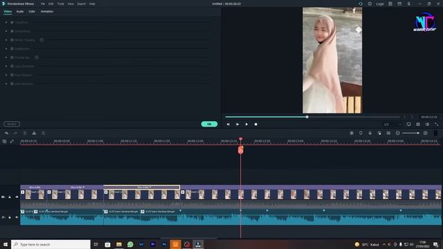
Task: Add a marker with shield icon
Action: click(361, 133)
